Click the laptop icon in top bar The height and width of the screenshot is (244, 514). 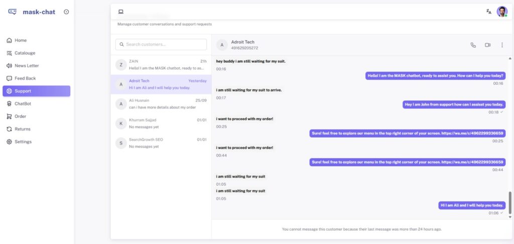120,12
